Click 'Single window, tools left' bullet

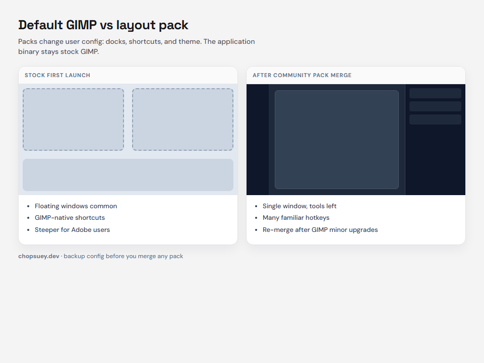pos(299,206)
